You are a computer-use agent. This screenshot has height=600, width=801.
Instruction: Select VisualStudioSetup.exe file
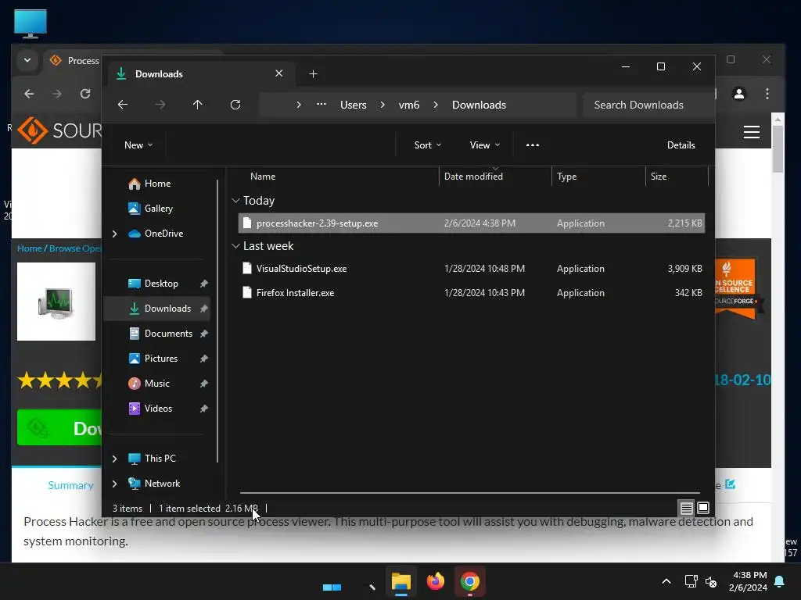(472, 269)
